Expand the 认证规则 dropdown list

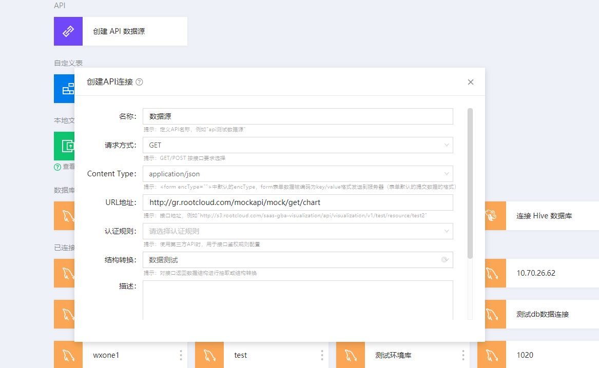(x=446, y=231)
